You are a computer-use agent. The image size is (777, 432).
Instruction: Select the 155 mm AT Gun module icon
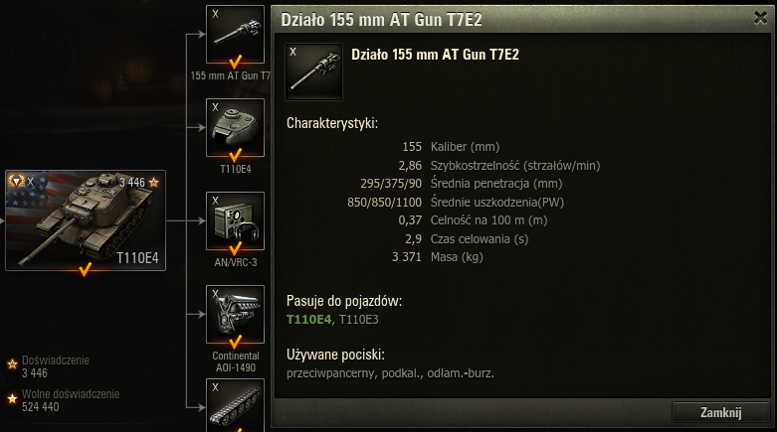coord(235,34)
